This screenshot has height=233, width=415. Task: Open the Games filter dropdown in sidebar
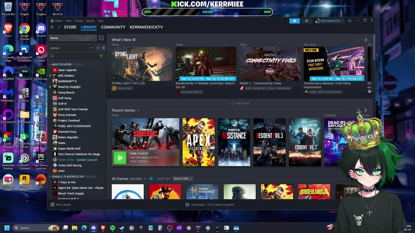[x=71, y=48]
